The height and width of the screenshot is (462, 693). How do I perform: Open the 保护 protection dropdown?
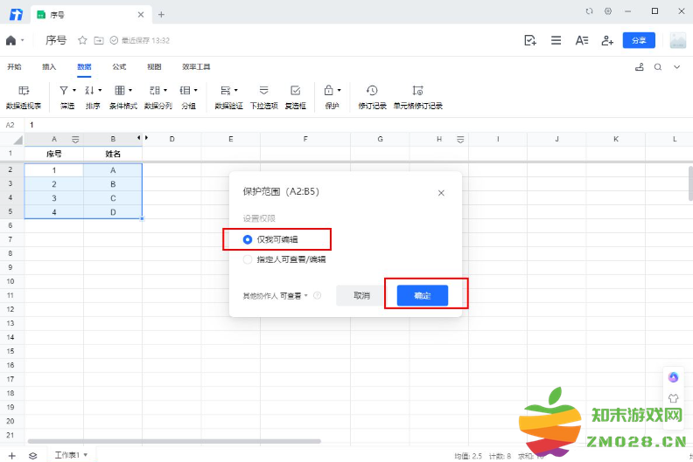pos(339,90)
